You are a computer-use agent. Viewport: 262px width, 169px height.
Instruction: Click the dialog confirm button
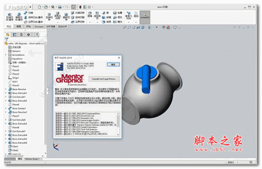[113, 64]
